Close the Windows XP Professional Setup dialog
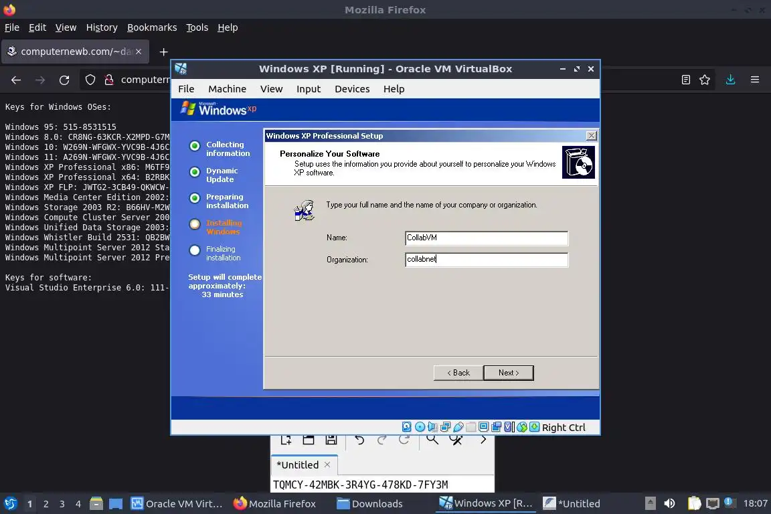The image size is (771, 514). point(592,136)
